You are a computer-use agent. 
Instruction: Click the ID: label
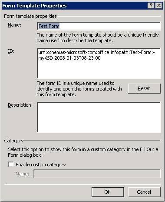coord(11,51)
